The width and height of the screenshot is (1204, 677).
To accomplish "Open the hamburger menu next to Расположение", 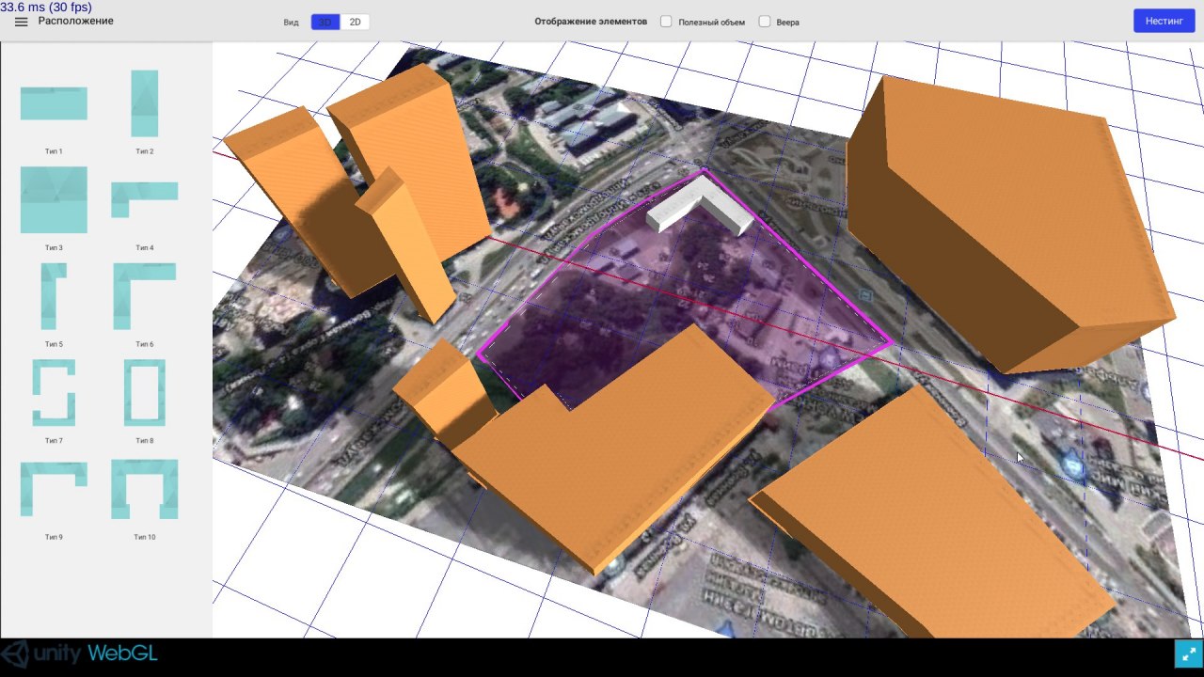I will [x=21, y=22].
